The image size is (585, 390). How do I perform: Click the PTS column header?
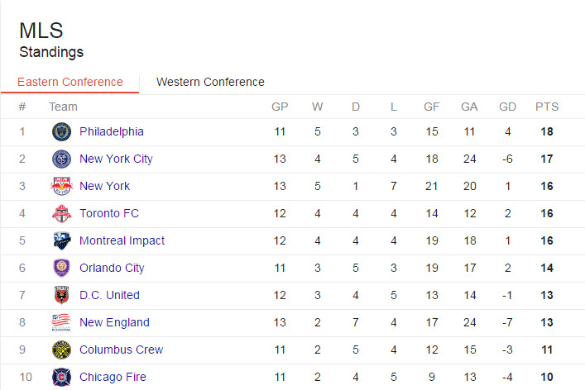tap(547, 107)
